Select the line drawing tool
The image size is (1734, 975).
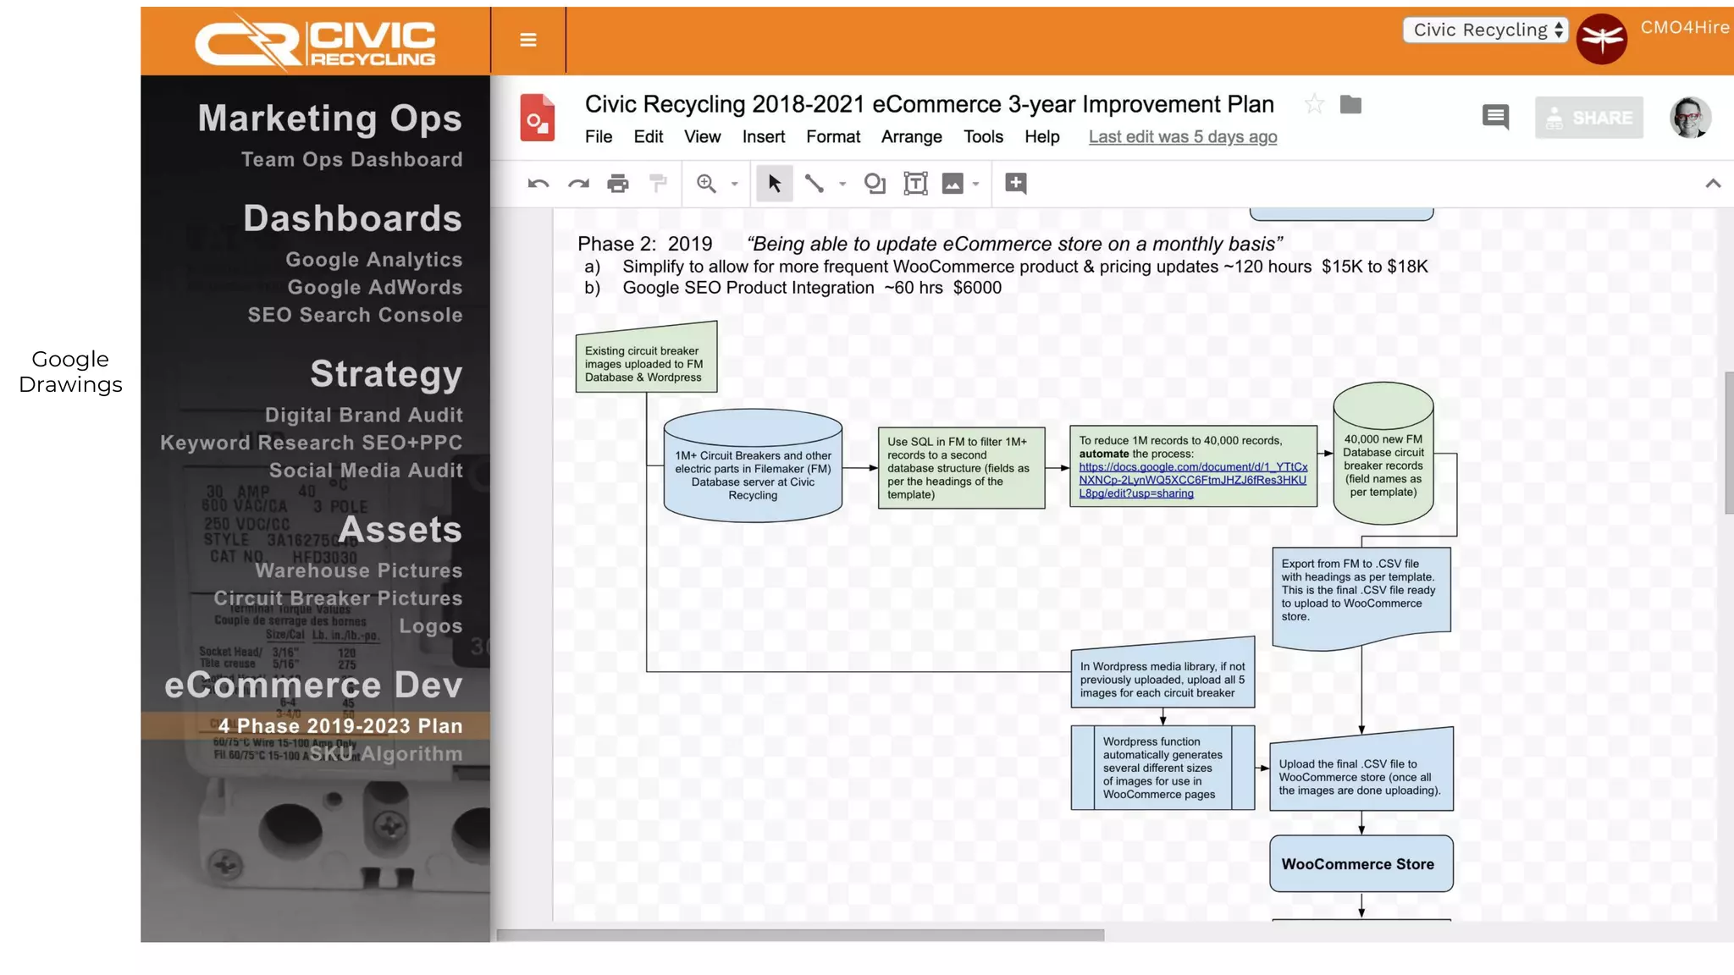(x=814, y=184)
